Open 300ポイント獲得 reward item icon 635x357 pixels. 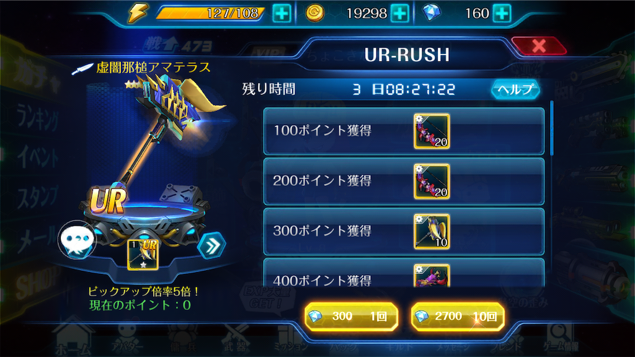432,232
